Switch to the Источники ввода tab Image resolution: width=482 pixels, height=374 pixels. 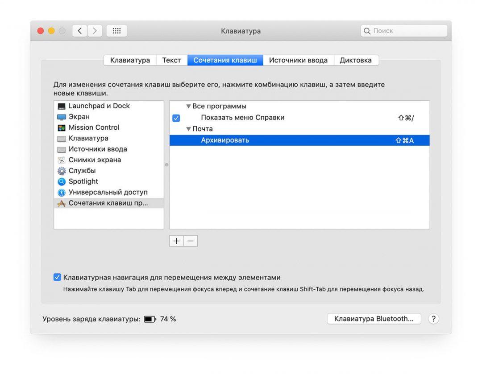click(298, 60)
